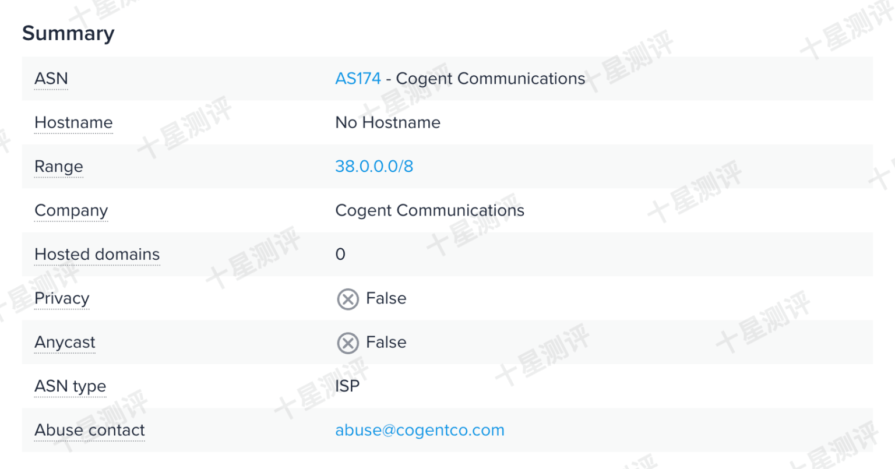The width and height of the screenshot is (895, 469).
Task: Click the ISP value text
Action: tap(347, 386)
